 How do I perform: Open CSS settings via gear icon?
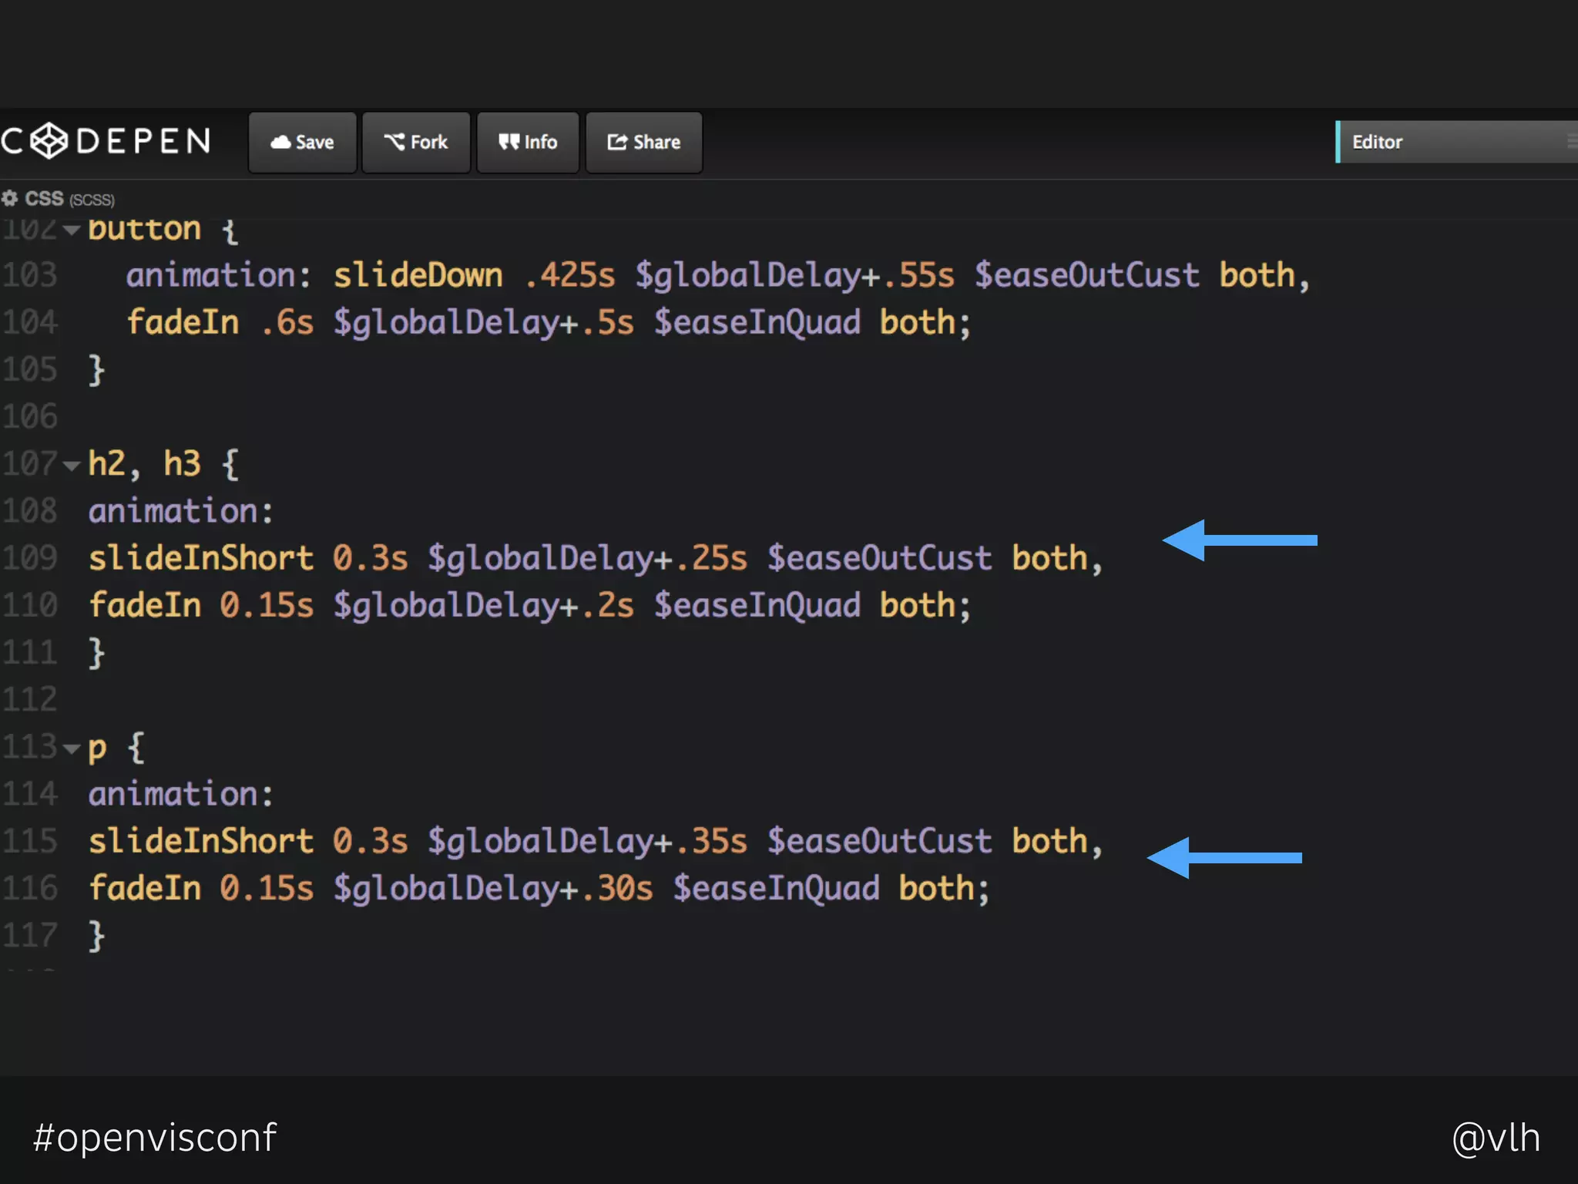[9, 199]
